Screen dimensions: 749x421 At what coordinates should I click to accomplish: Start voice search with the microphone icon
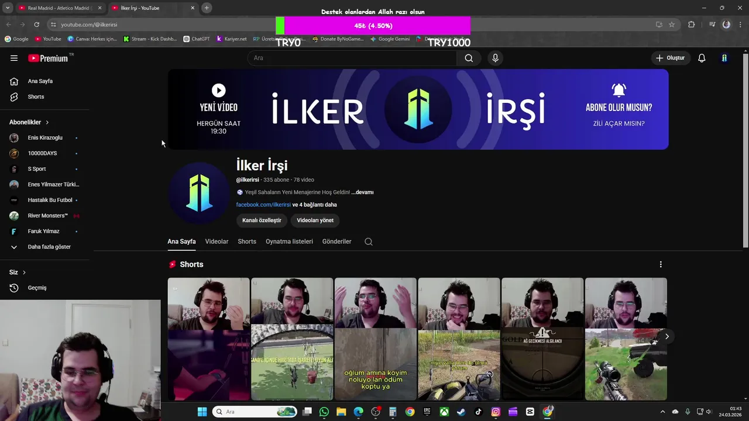point(495,58)
